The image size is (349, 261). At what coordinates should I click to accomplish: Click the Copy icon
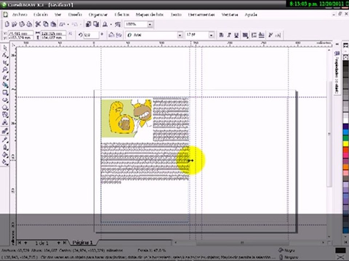[46, 24]
